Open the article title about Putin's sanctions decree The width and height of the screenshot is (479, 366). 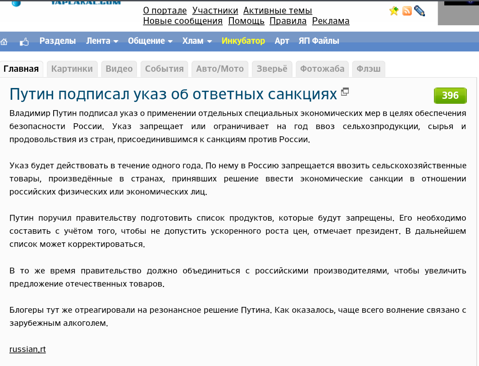[x=173, y=94]
